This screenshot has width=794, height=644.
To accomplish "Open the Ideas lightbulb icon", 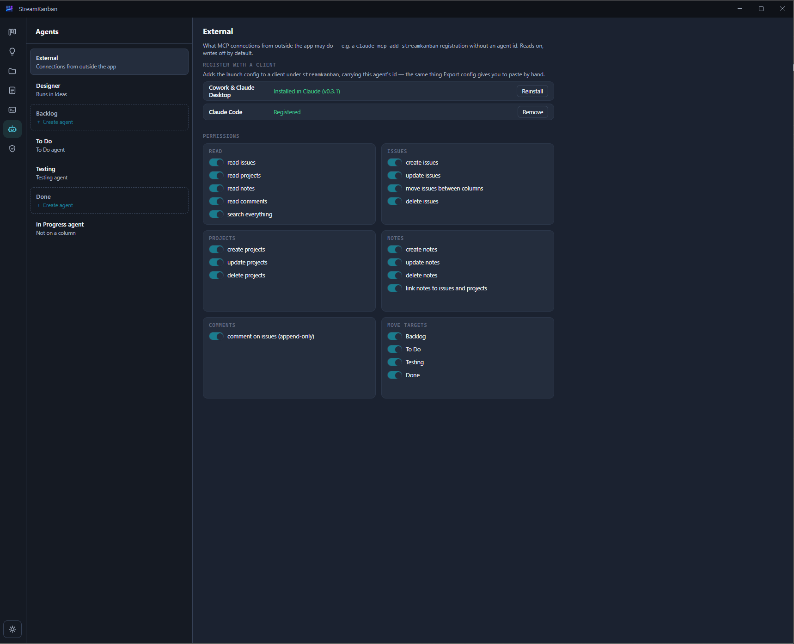I will (x=12, y=51).
